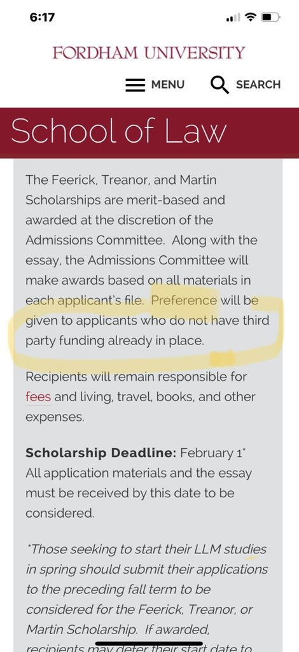Tap the 'Recipients will remain responsible' paragraph
The width and height of the screenshot is (299, 652).
pyautogui.click(x=141, y=396)
